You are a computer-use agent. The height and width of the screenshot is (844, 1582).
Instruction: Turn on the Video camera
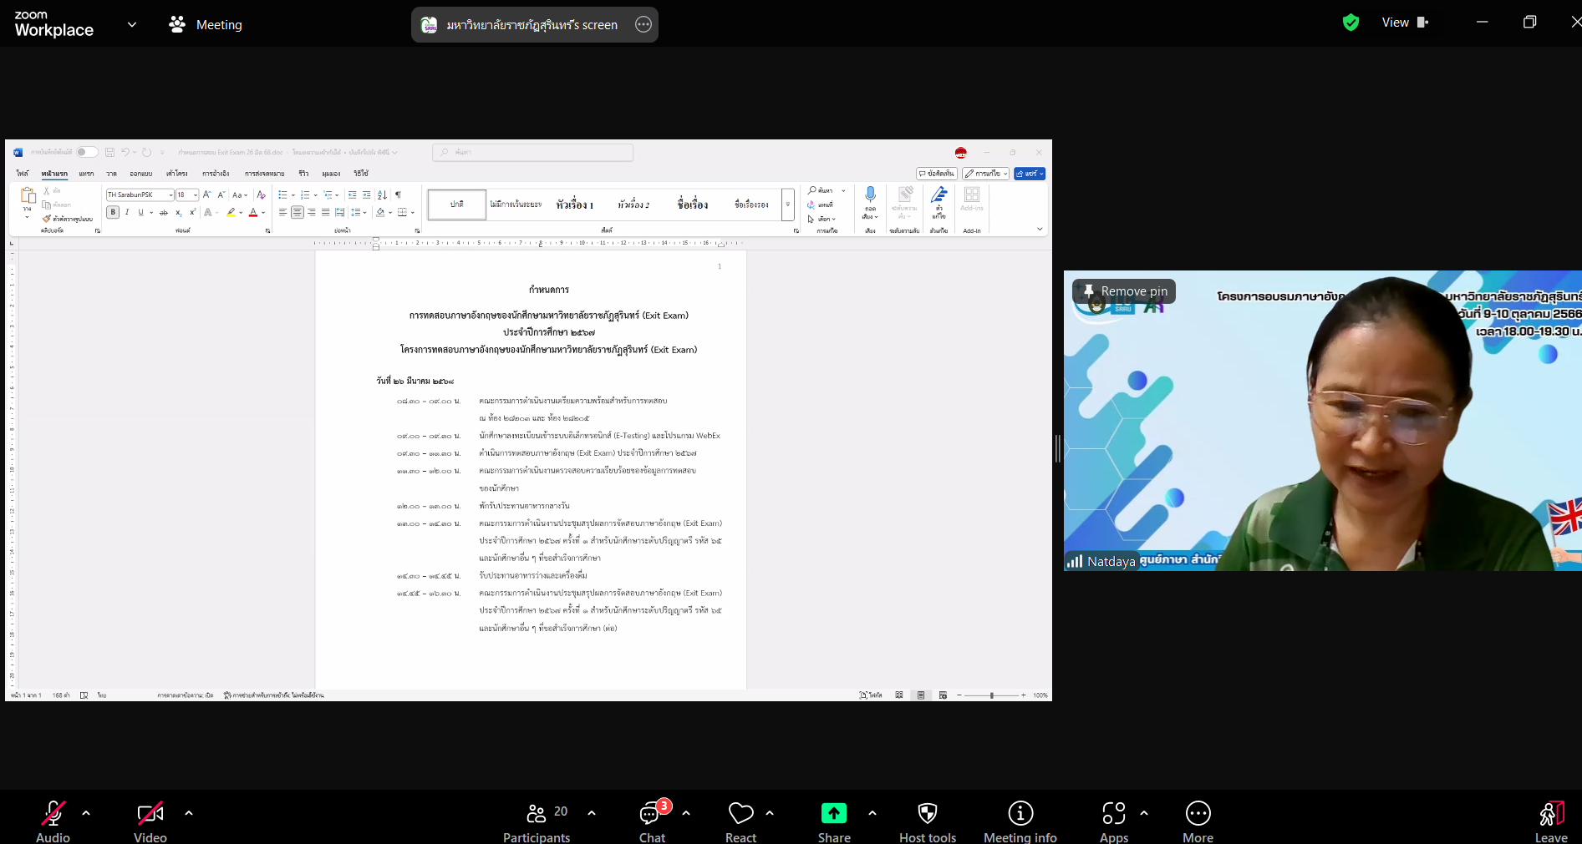pyautogui.click(x=150, y=813)
